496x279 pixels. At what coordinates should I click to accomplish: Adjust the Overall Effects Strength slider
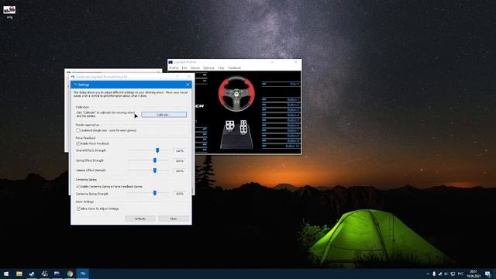[157, 150]
